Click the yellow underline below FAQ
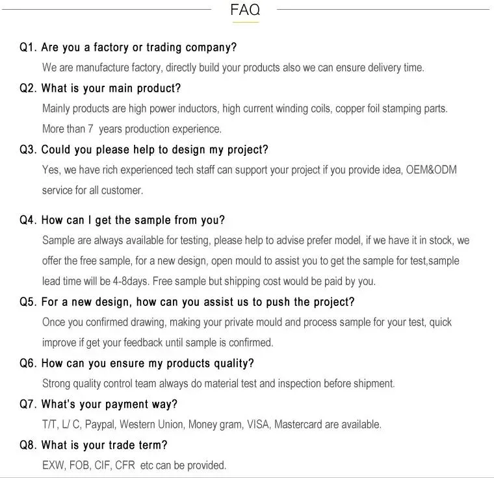This screenshot has width=494, height=478. (x=245, y=23)
